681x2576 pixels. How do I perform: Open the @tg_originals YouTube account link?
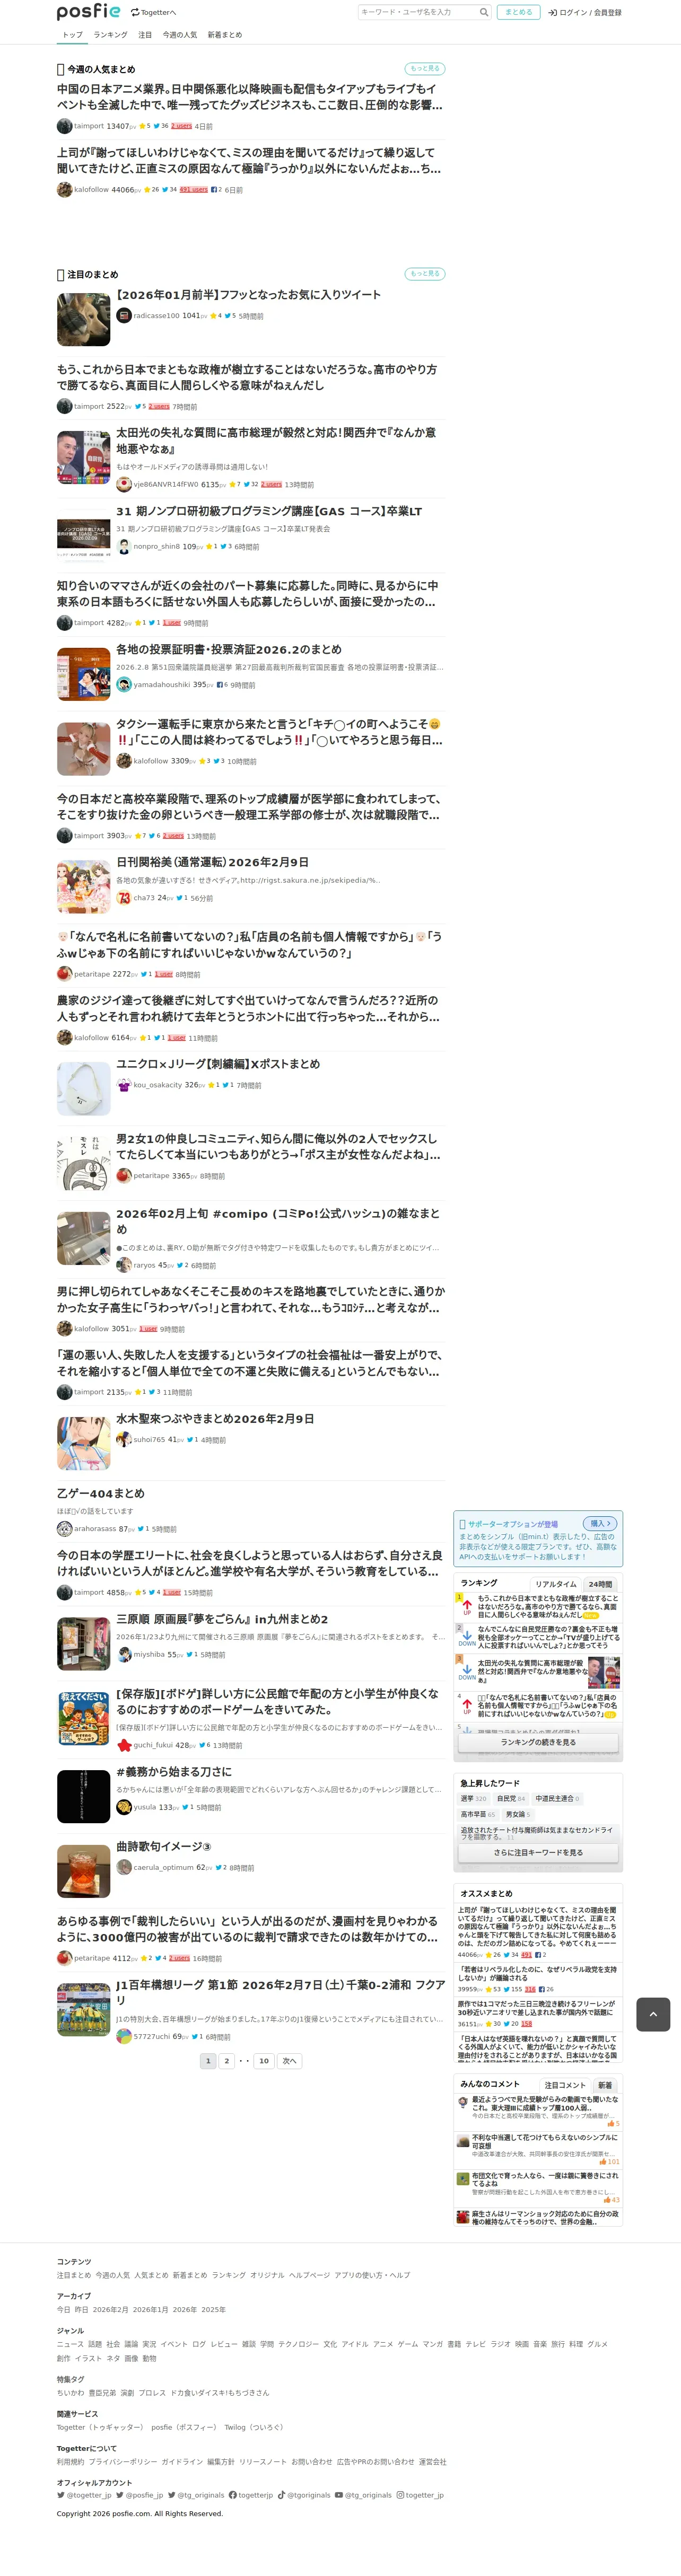(363, 2495)
